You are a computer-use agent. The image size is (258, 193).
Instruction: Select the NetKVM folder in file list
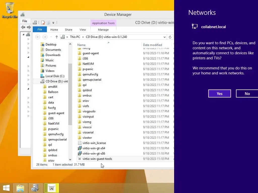pyautogui.click(x=88, y=64)
